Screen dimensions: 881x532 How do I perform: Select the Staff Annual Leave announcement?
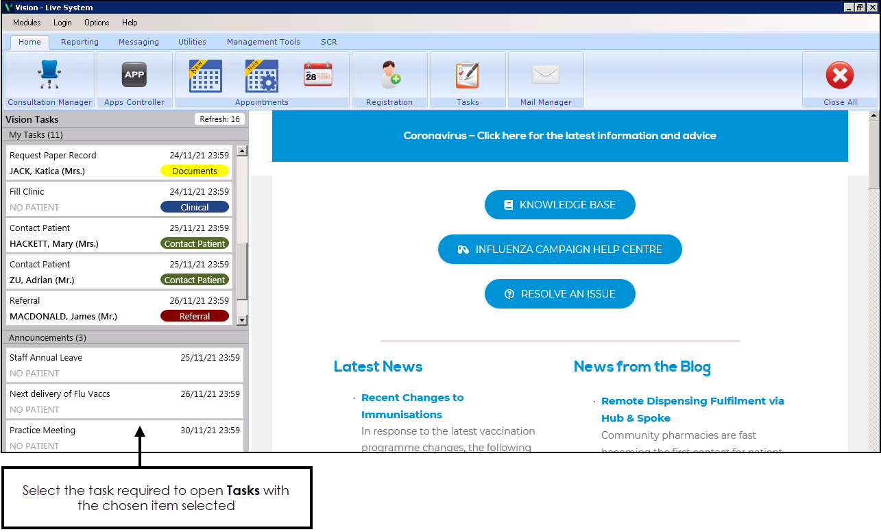[124, 365]
